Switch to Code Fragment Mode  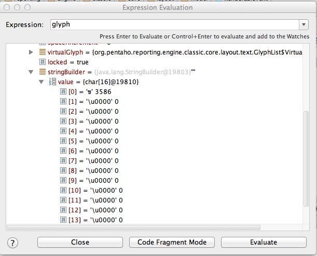(x=172, y=242)
